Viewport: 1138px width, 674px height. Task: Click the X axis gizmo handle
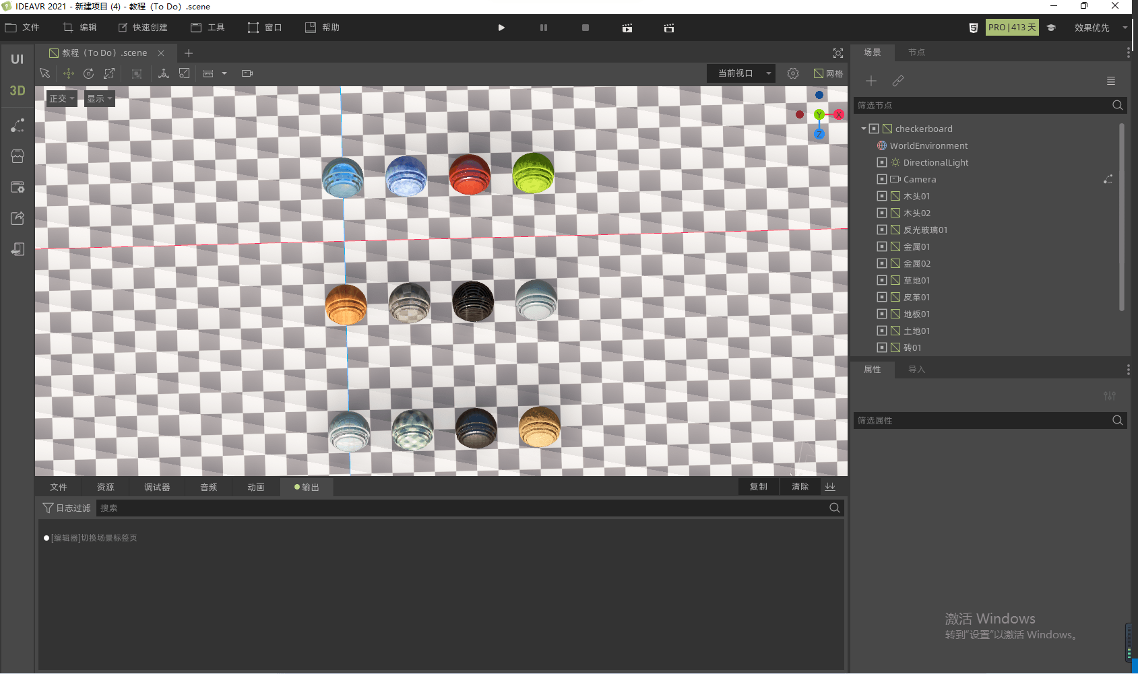point(839,114)
